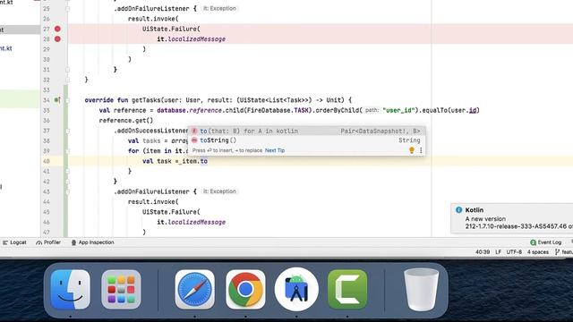Viewport: 573px width, 322px height.
Task: Open Camtasia from the Dock
Action: coord(347,290)
